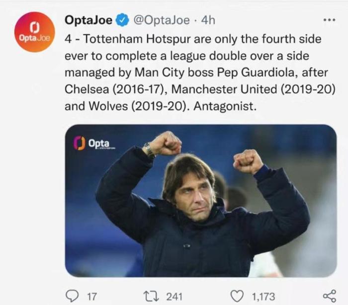Screen dimensions: 348x305
Task: Click the Opta logo watermark on photo
Action: [94, 143]
